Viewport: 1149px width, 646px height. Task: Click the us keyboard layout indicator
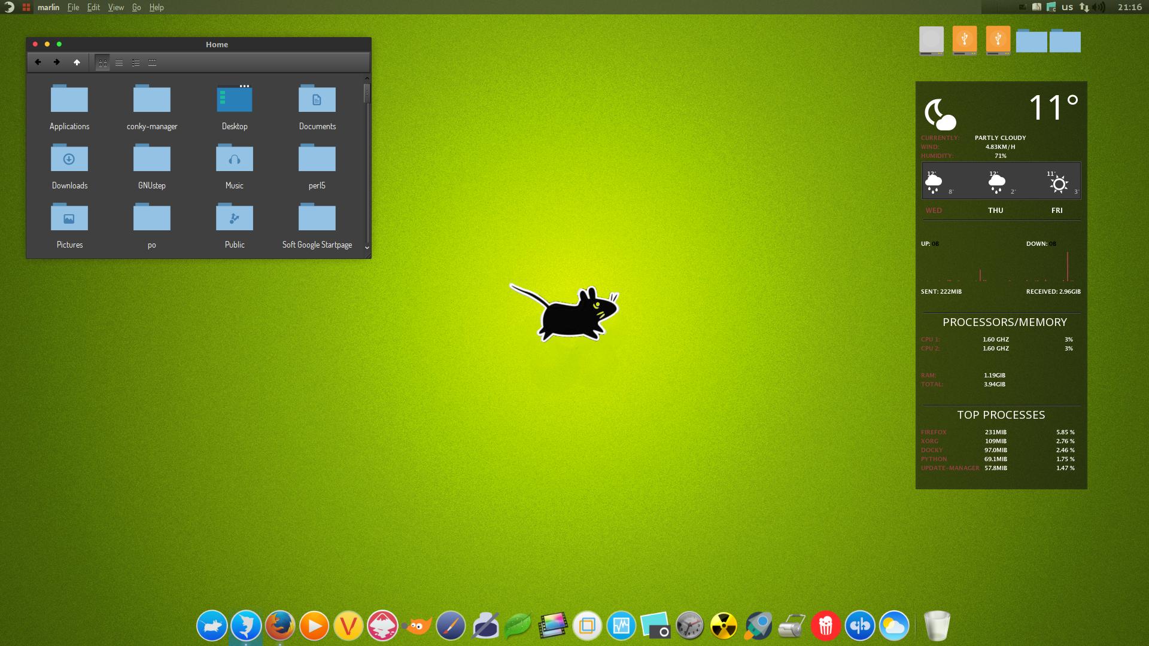tap(1067, 7)
